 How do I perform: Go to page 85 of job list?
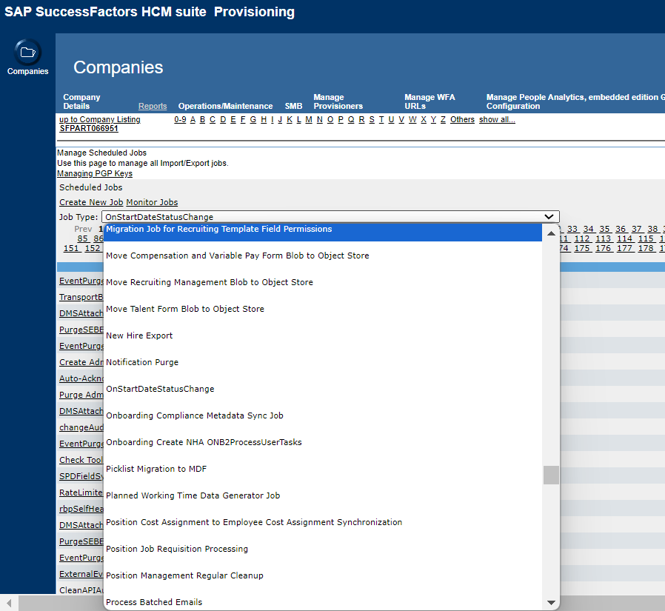[x=83, y=238]
